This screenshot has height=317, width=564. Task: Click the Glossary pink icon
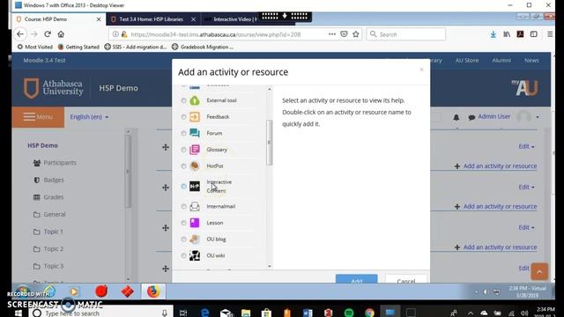coord(195,150)
